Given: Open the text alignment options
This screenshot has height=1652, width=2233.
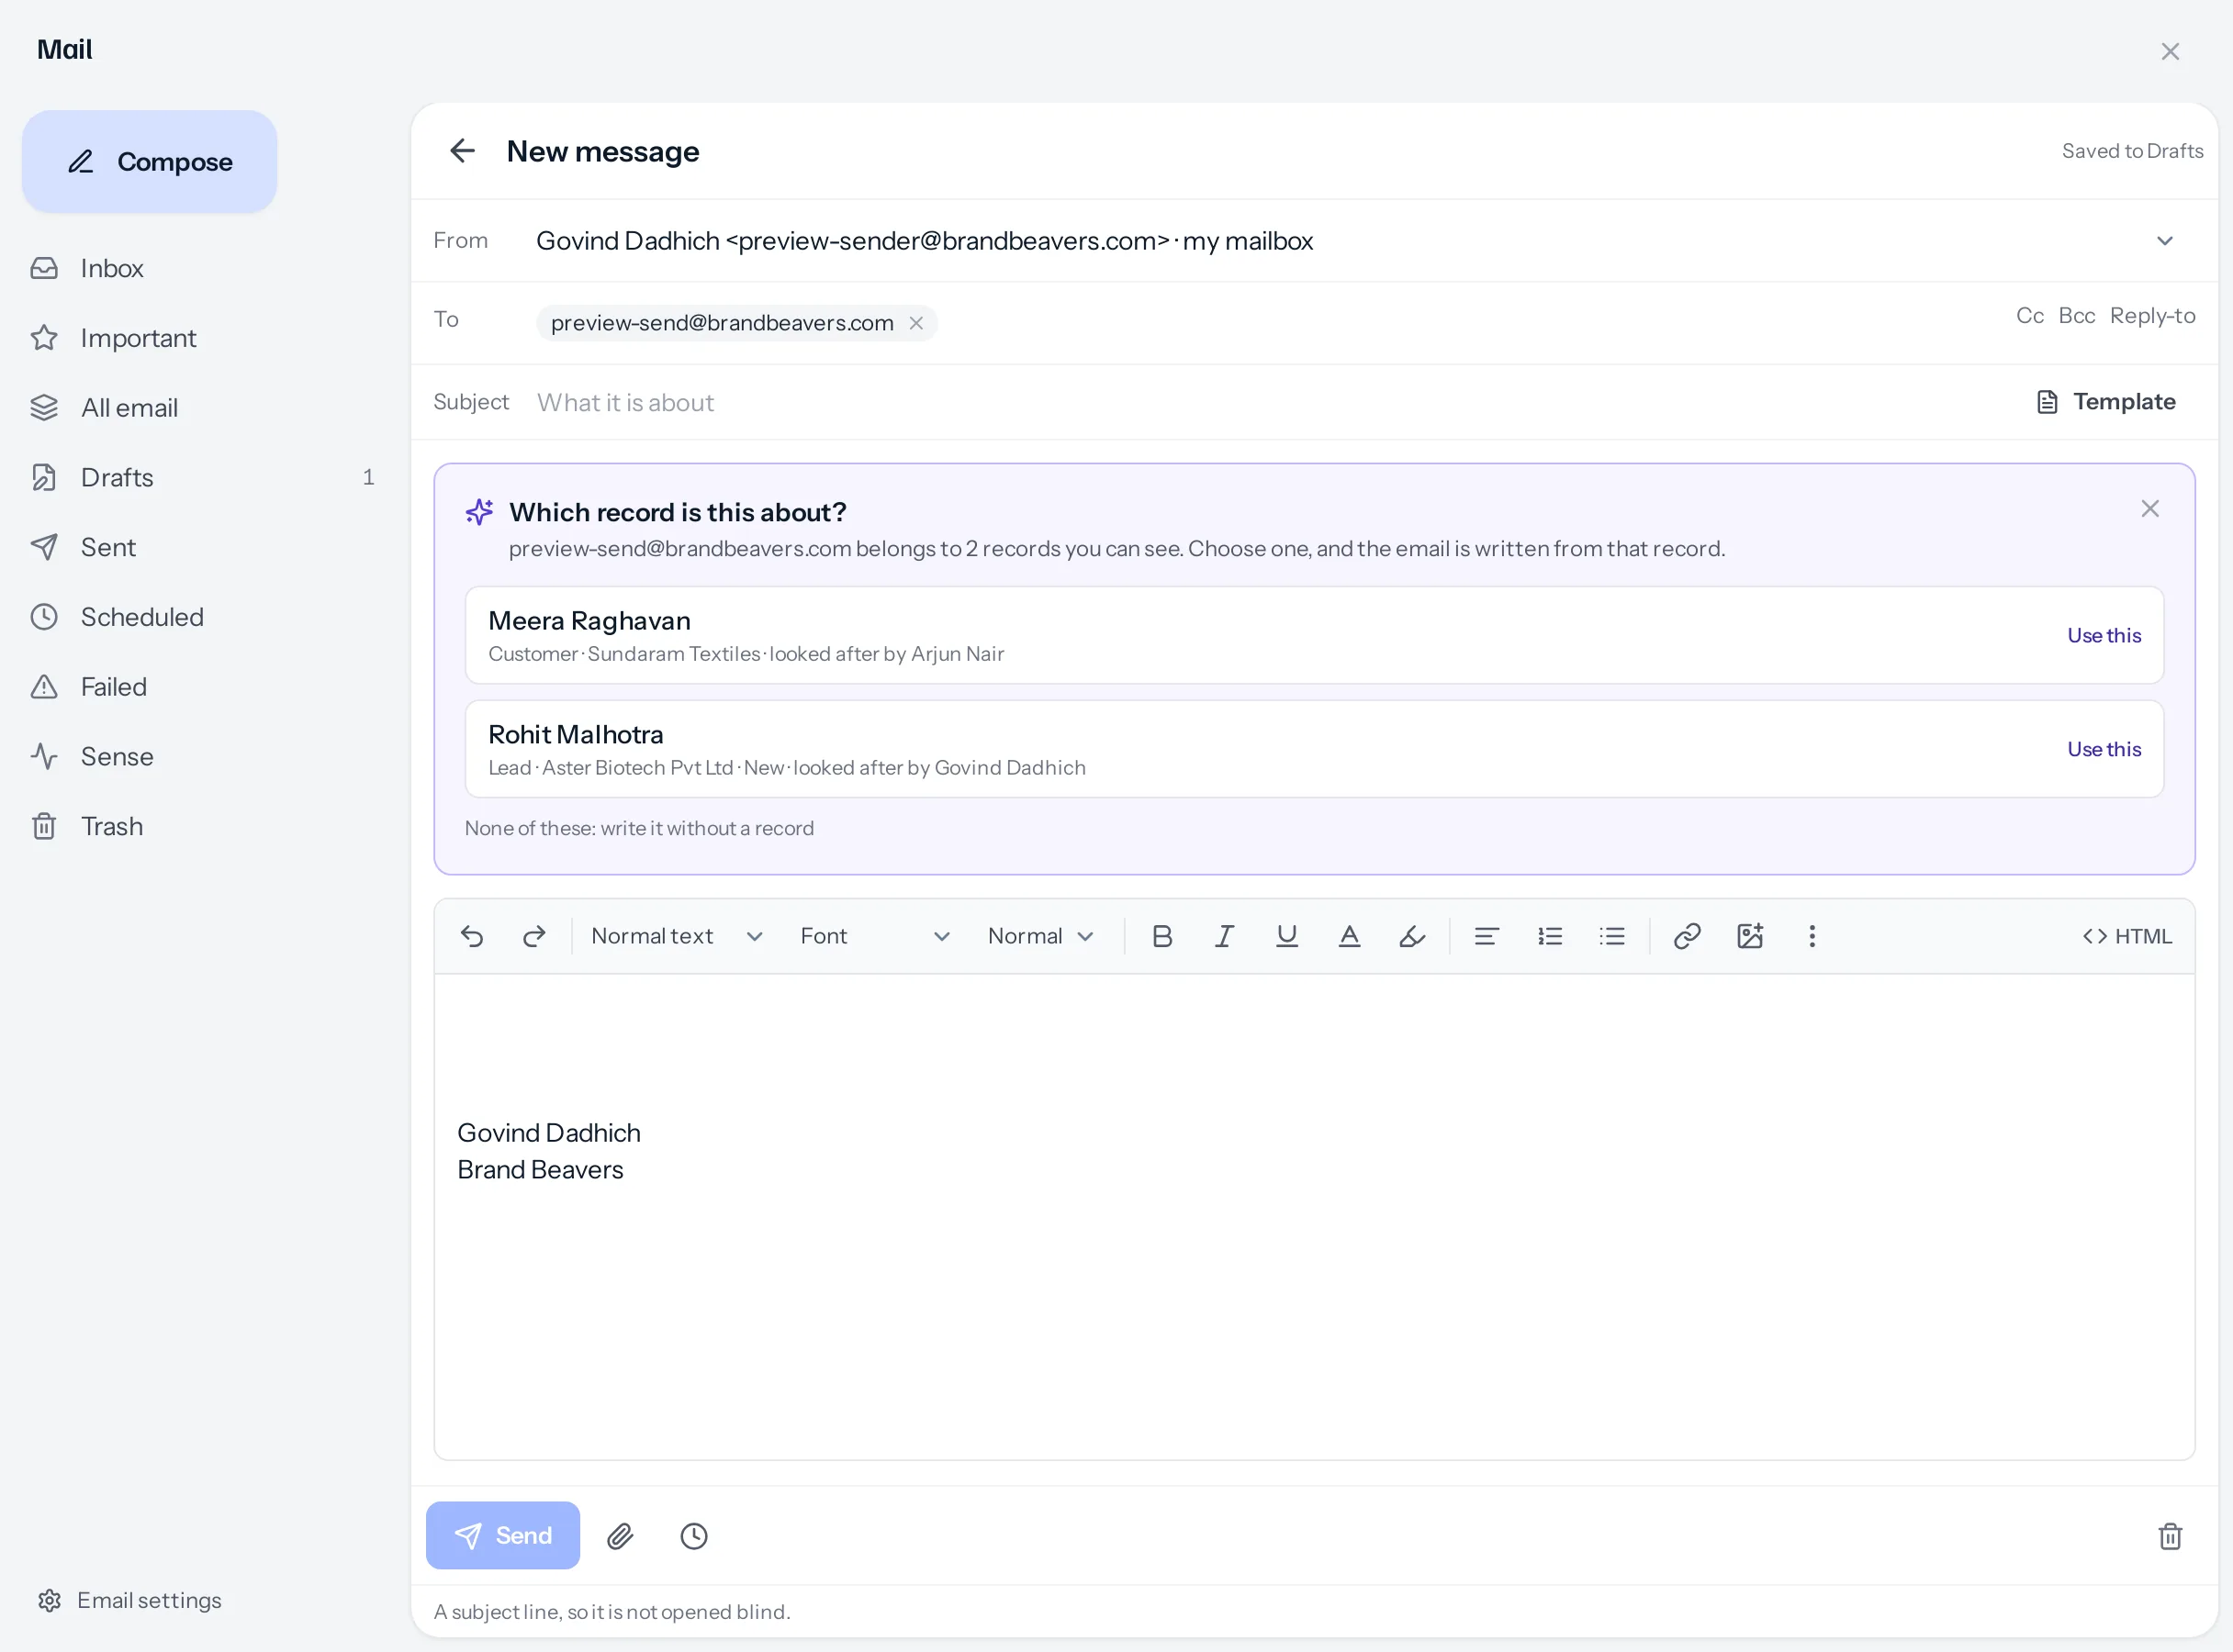Looking at the screenshot, I should click(1487, 936).
